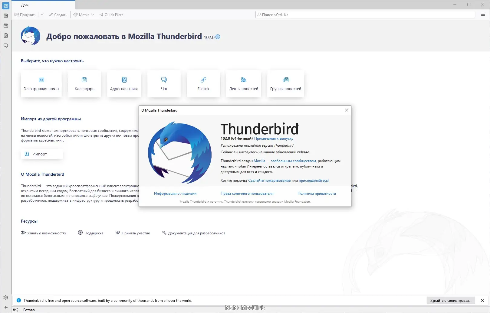Image resolution: width=490 pixels, height=313 pixels.
Task: Open Узнать о возможностях link
Action: point(44,233)
